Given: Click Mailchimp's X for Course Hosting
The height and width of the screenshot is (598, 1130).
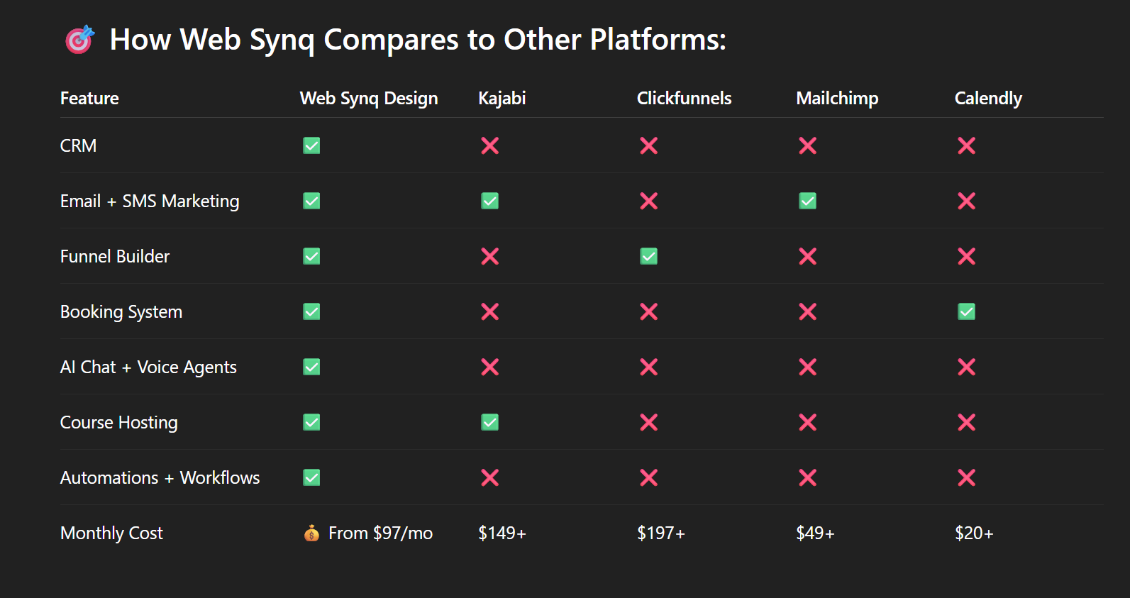Looking at the screenshot, I should [x=808, y=422].
